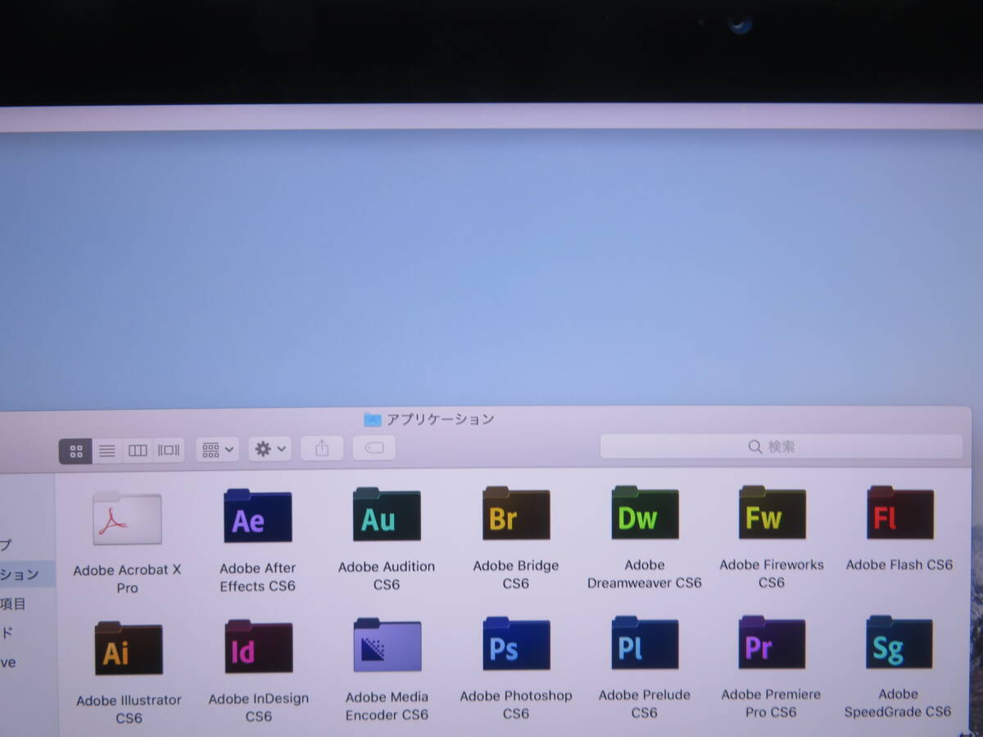Open the item arrangement dropdown

coord(216,450)
